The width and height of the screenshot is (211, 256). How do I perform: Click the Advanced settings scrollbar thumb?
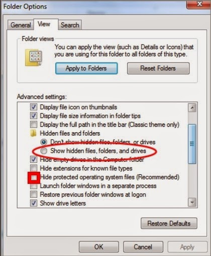pyautogui.click(x=192, y=144)
